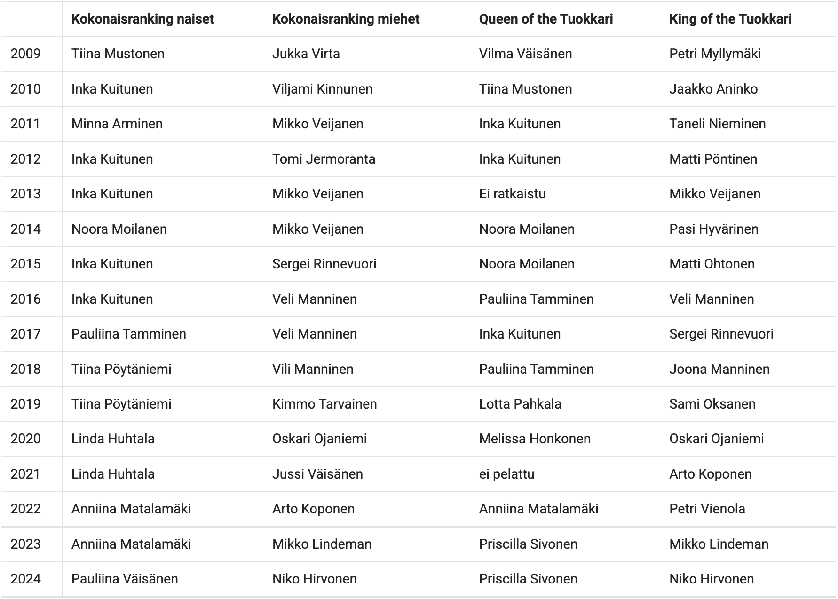The height and width of the screenshot is (599, 838).
Task: Click Minna Arminen cell
Action: pos(117,124)
